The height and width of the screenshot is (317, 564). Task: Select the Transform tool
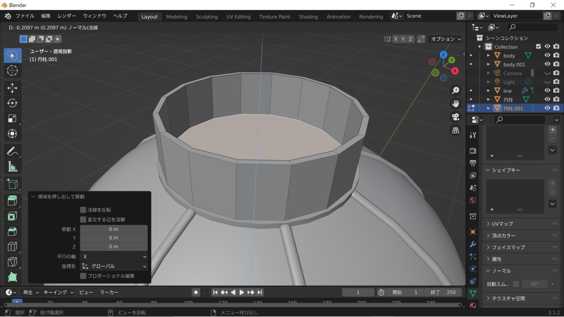(x=13, y=133)
